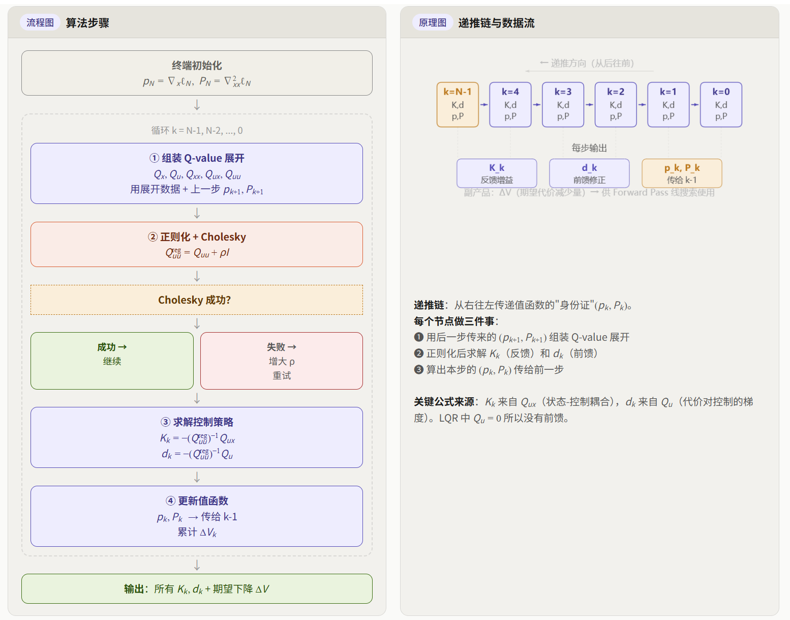Click the orange p_k, P_k 传给 k-1 box
This screenshot has height=620, width=790.
pos(682,173)
